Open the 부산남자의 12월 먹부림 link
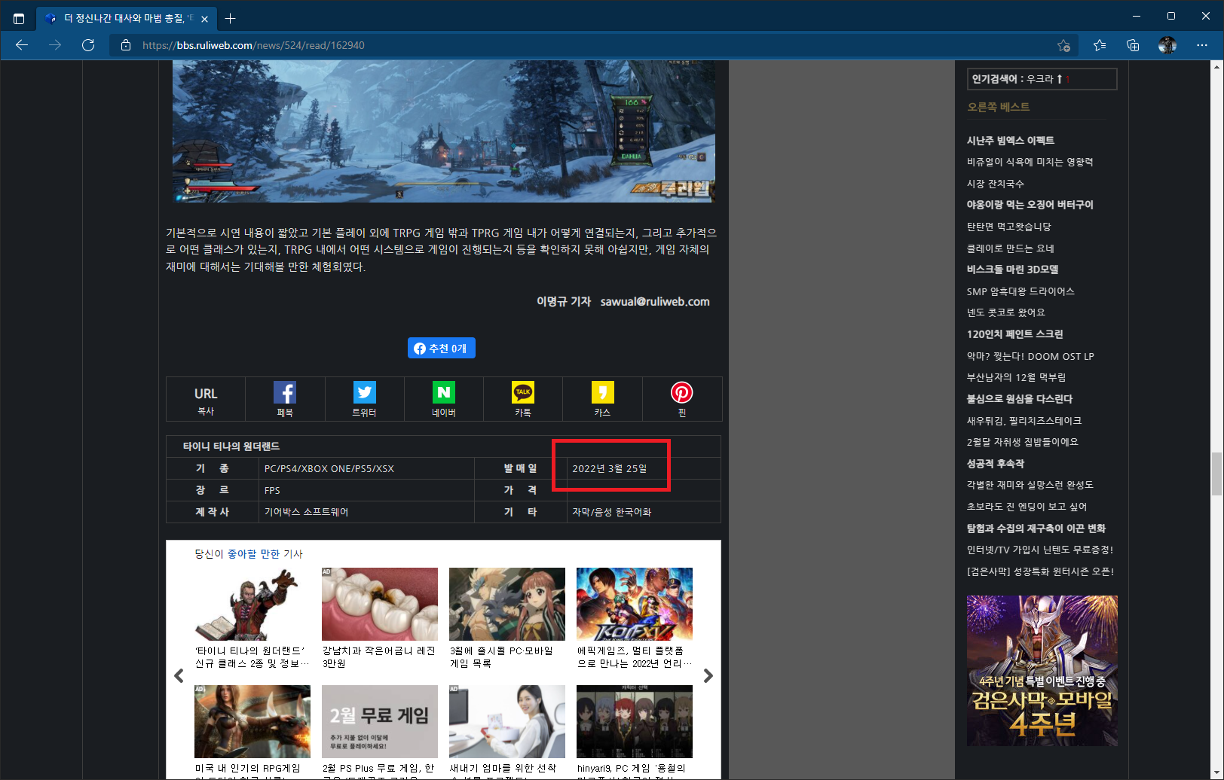The image size is (1224, 780). tap(1016, 377)
